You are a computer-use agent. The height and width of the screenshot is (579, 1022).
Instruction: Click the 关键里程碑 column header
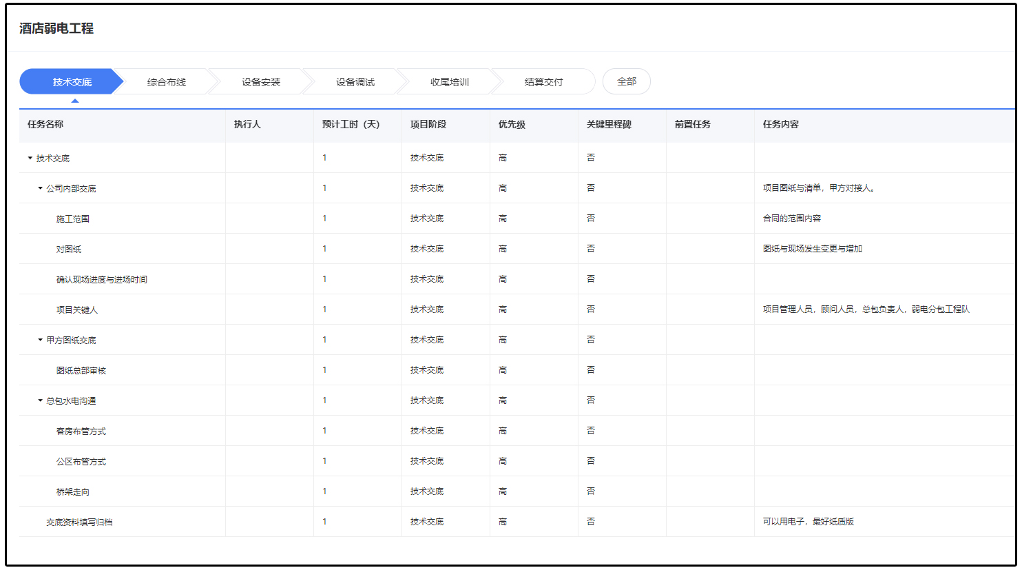point(609,125)
